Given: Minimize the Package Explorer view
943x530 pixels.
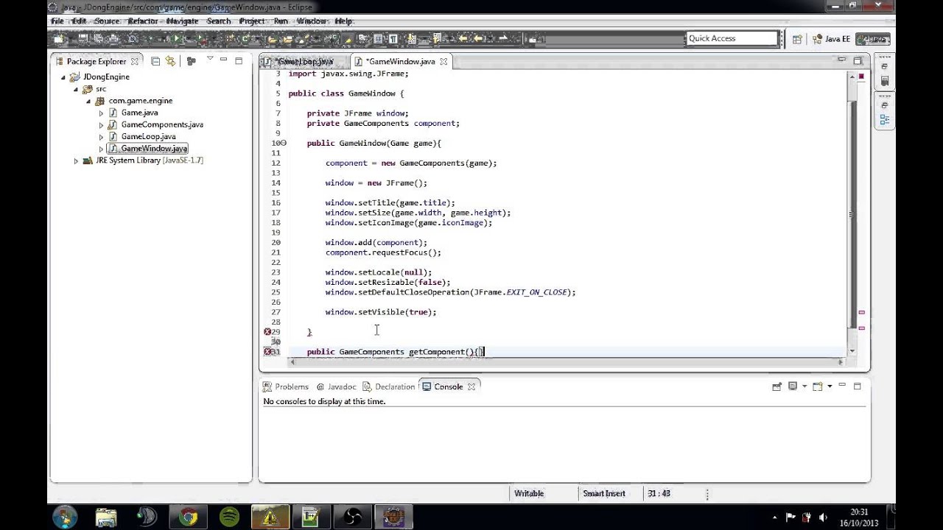Looking at the screenshot, I should pos(225,60).
